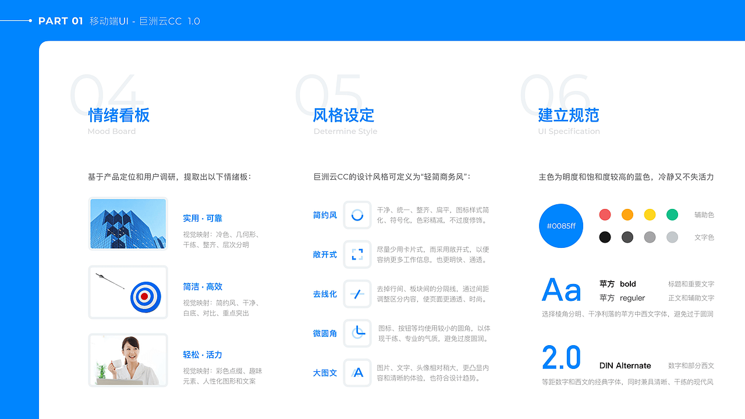This screenshot has width=745, height=419.
Task: Click the 正文和辅助文字 description
Action: coord(691,298)
